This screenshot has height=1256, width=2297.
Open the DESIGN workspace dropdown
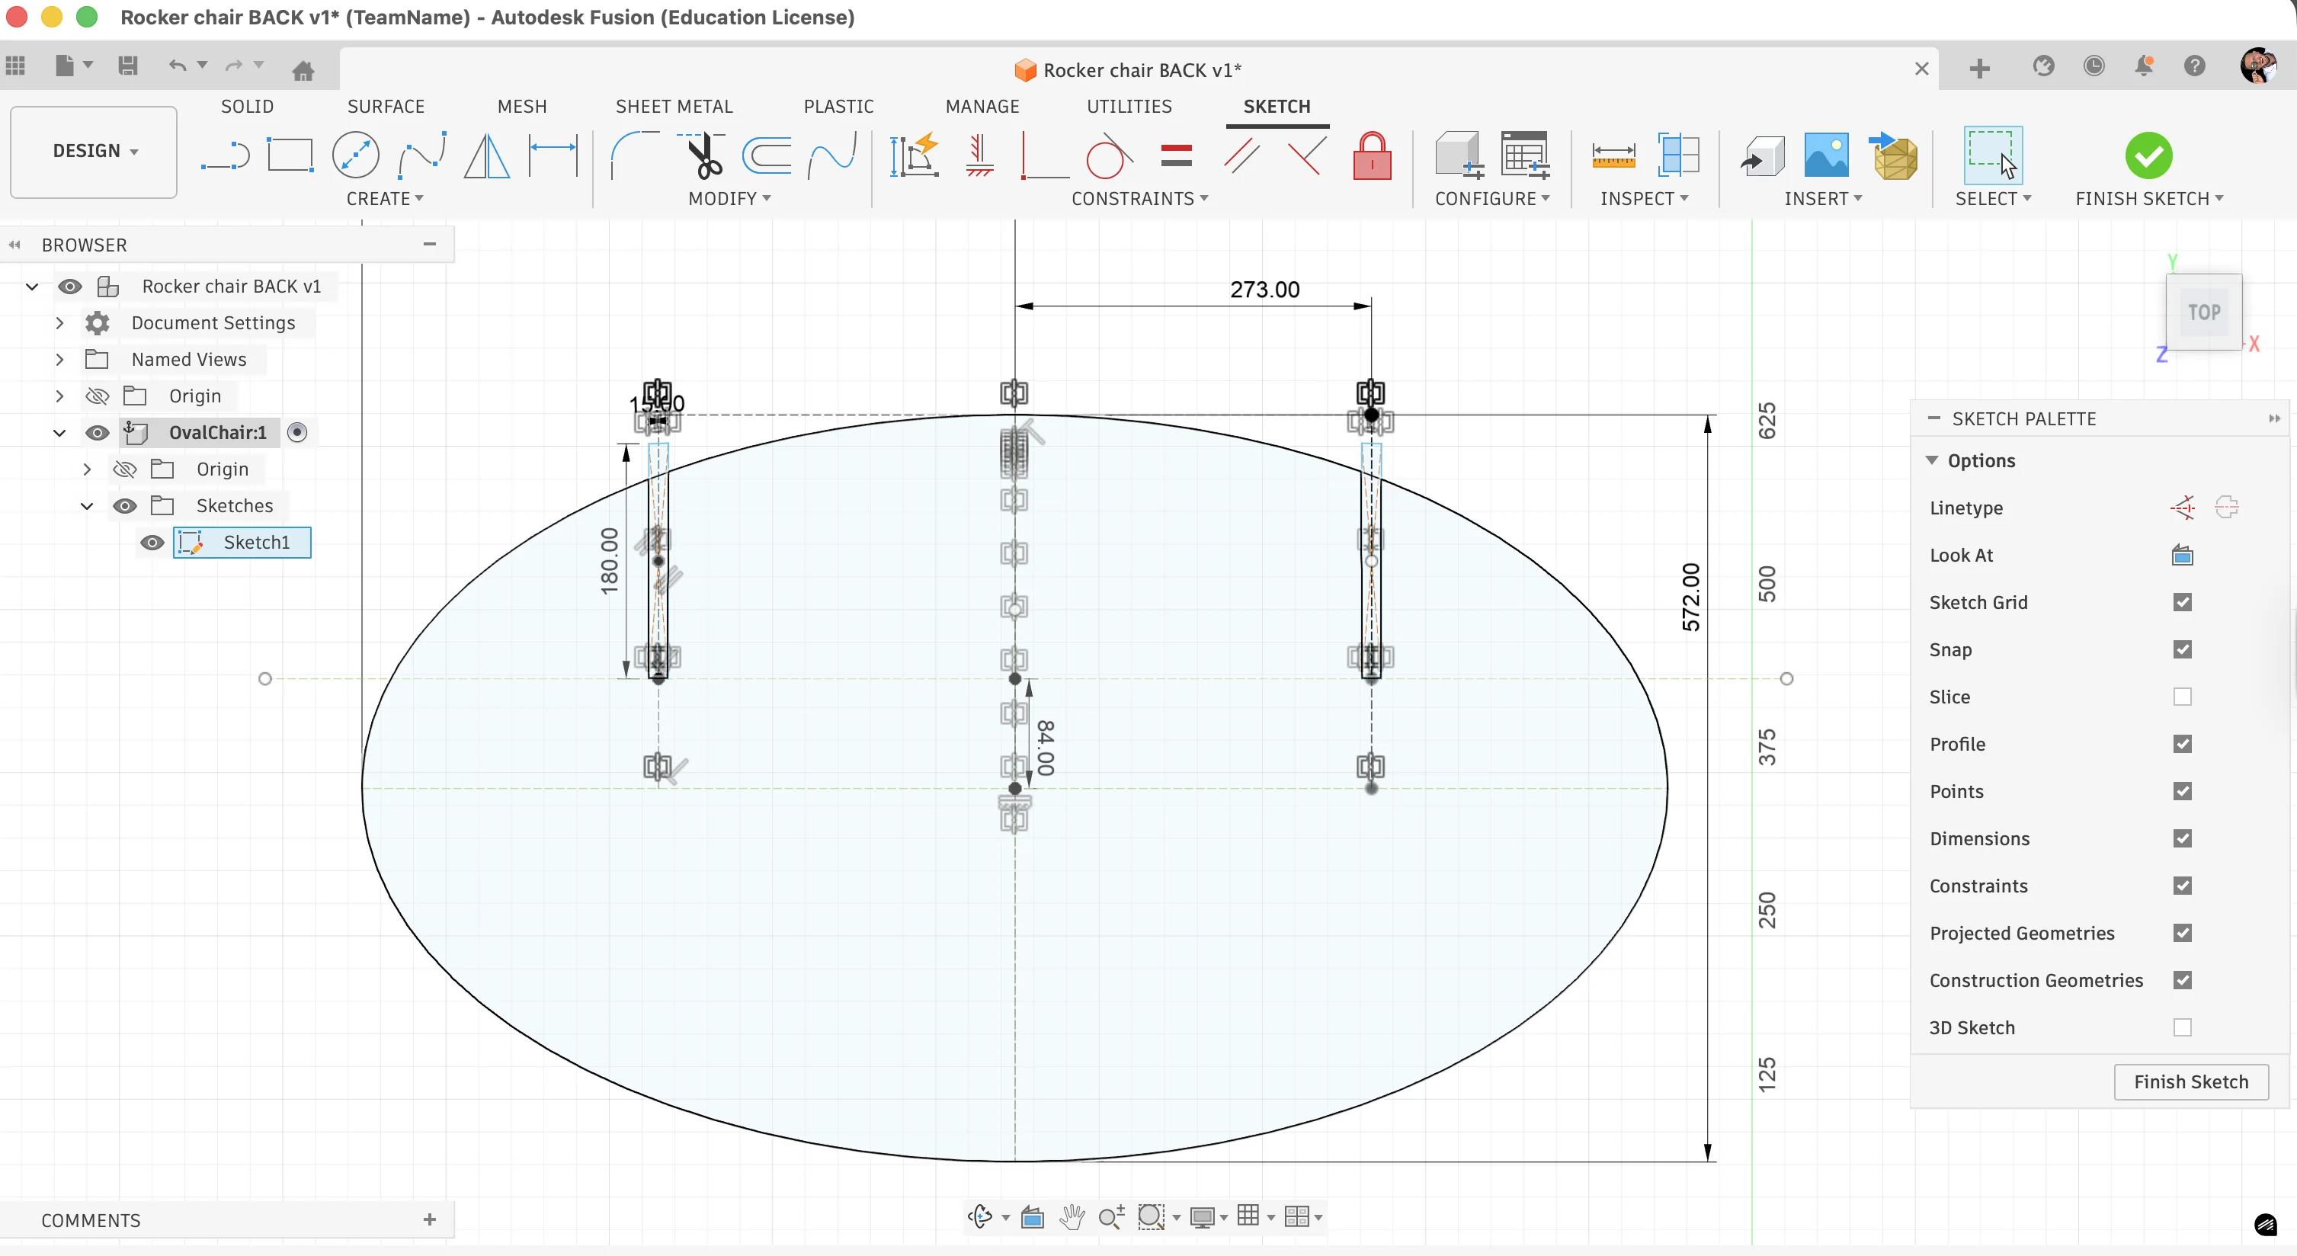(x=94, y=152)
